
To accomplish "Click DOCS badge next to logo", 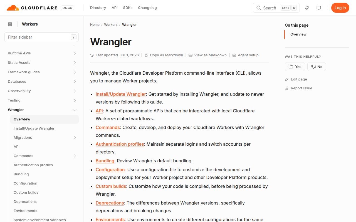I will 67,8.
